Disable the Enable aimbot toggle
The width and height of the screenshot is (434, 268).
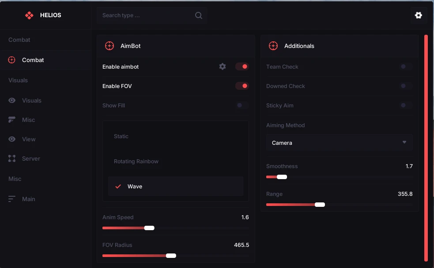[x=242, y=66]
